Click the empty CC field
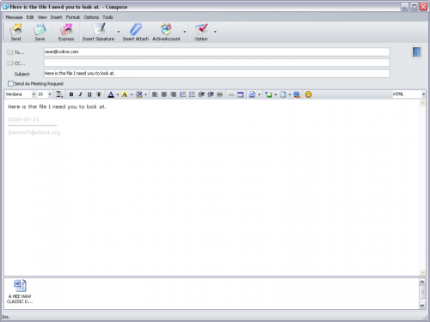Screen dimensions: 430x322 click(217, 63)
